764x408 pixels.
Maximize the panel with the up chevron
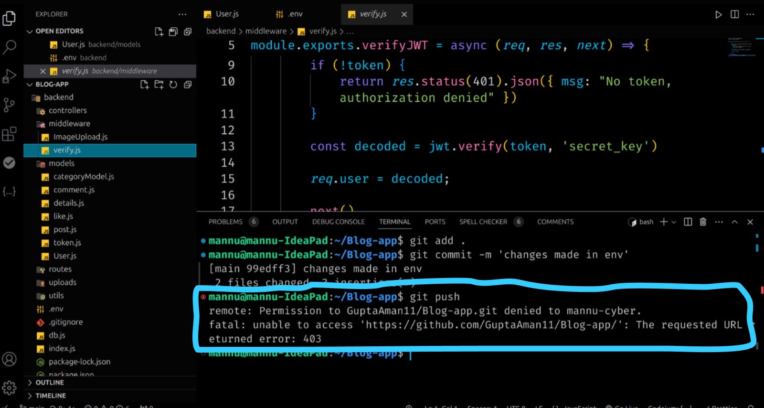pos(734,222)
